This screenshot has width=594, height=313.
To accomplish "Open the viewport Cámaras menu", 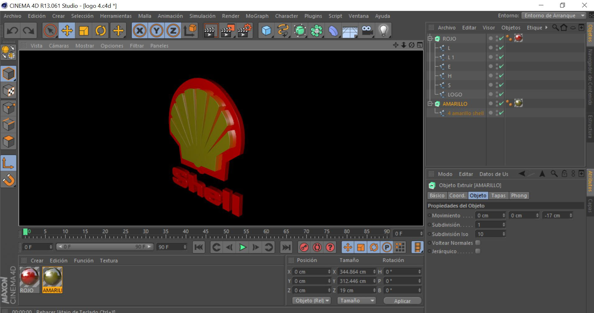I will point(59,46).
